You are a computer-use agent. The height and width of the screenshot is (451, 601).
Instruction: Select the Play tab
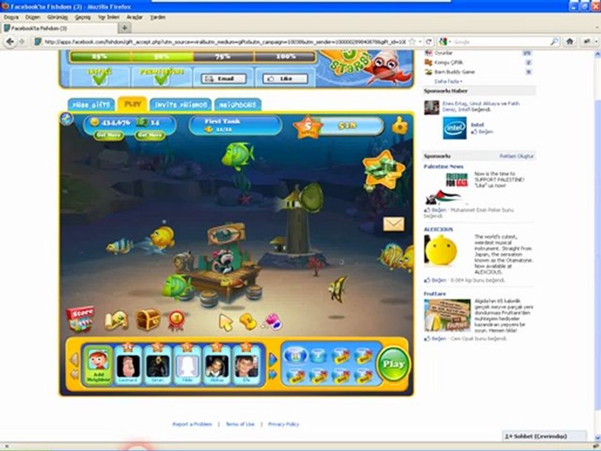click(133, 104)
